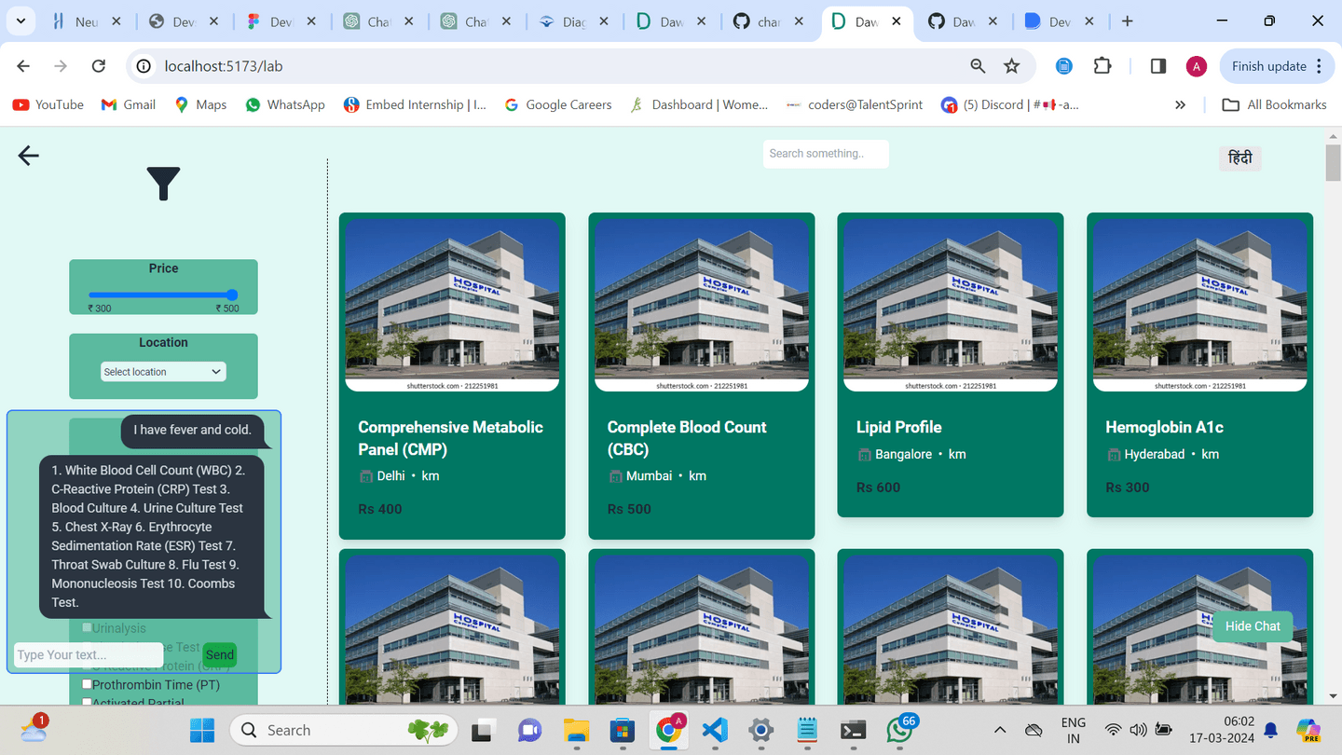This screenshot has width=1342, height=755.
Task: Open Notepad from the taskbar
Action: click(x=807, y=730)
